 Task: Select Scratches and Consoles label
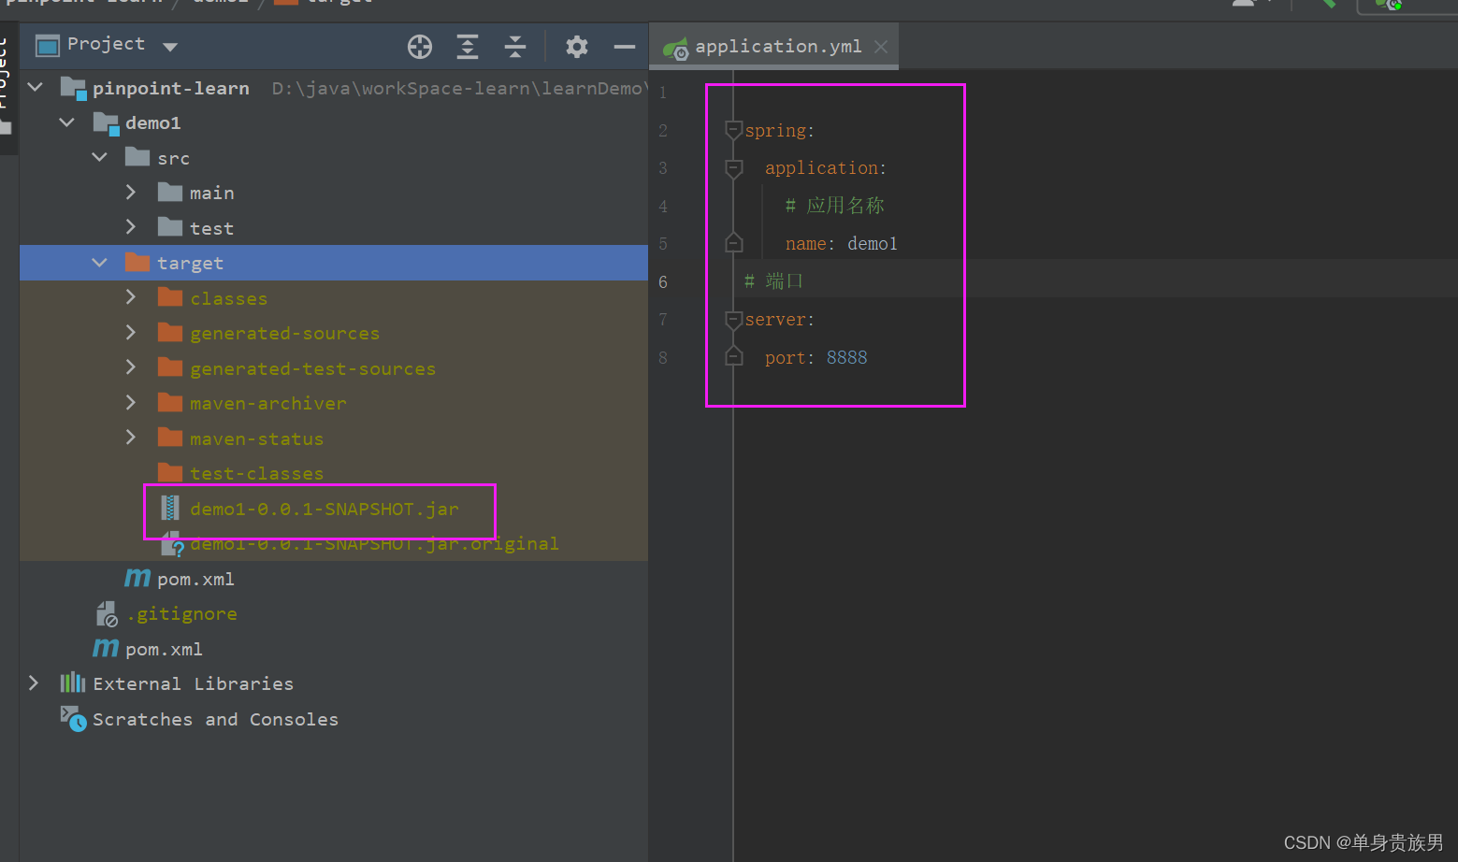215,719
